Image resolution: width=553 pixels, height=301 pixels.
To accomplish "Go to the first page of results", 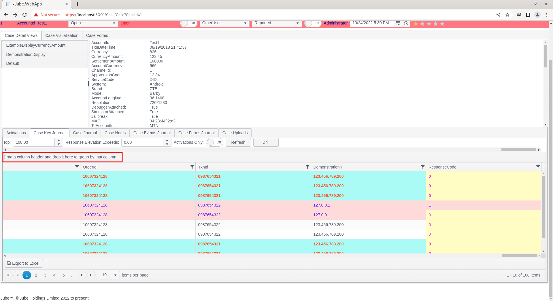I will pos(8,275).
